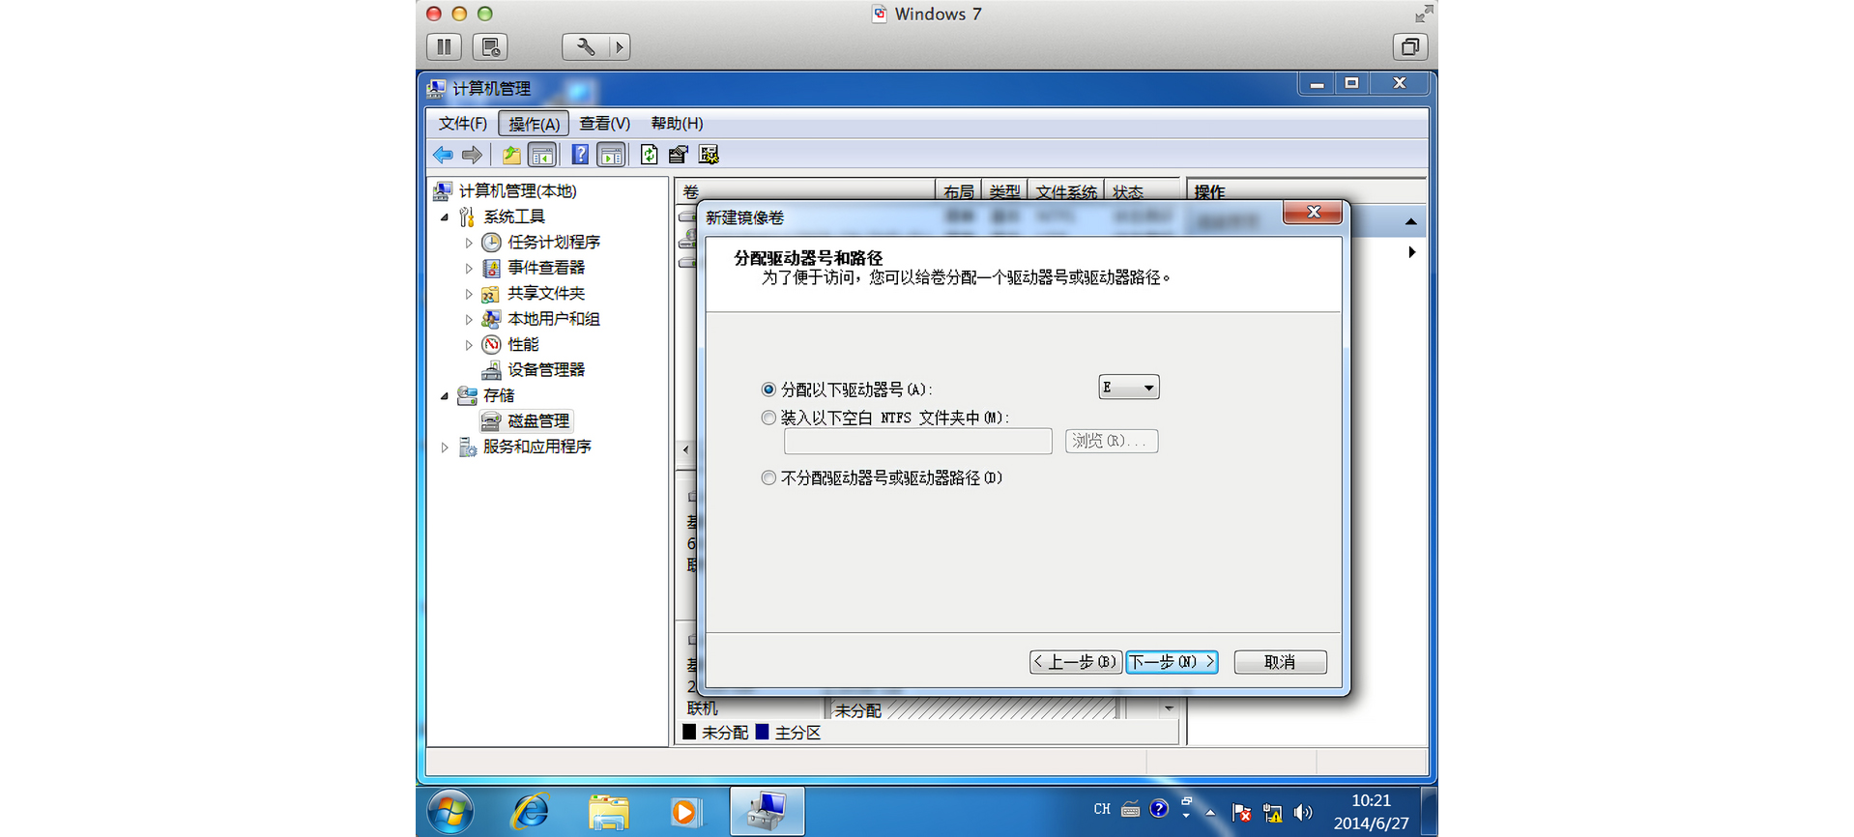1854x837 pixels.
Task: Close the 新建镜像卷 dialog
Action: (1313, 212)
